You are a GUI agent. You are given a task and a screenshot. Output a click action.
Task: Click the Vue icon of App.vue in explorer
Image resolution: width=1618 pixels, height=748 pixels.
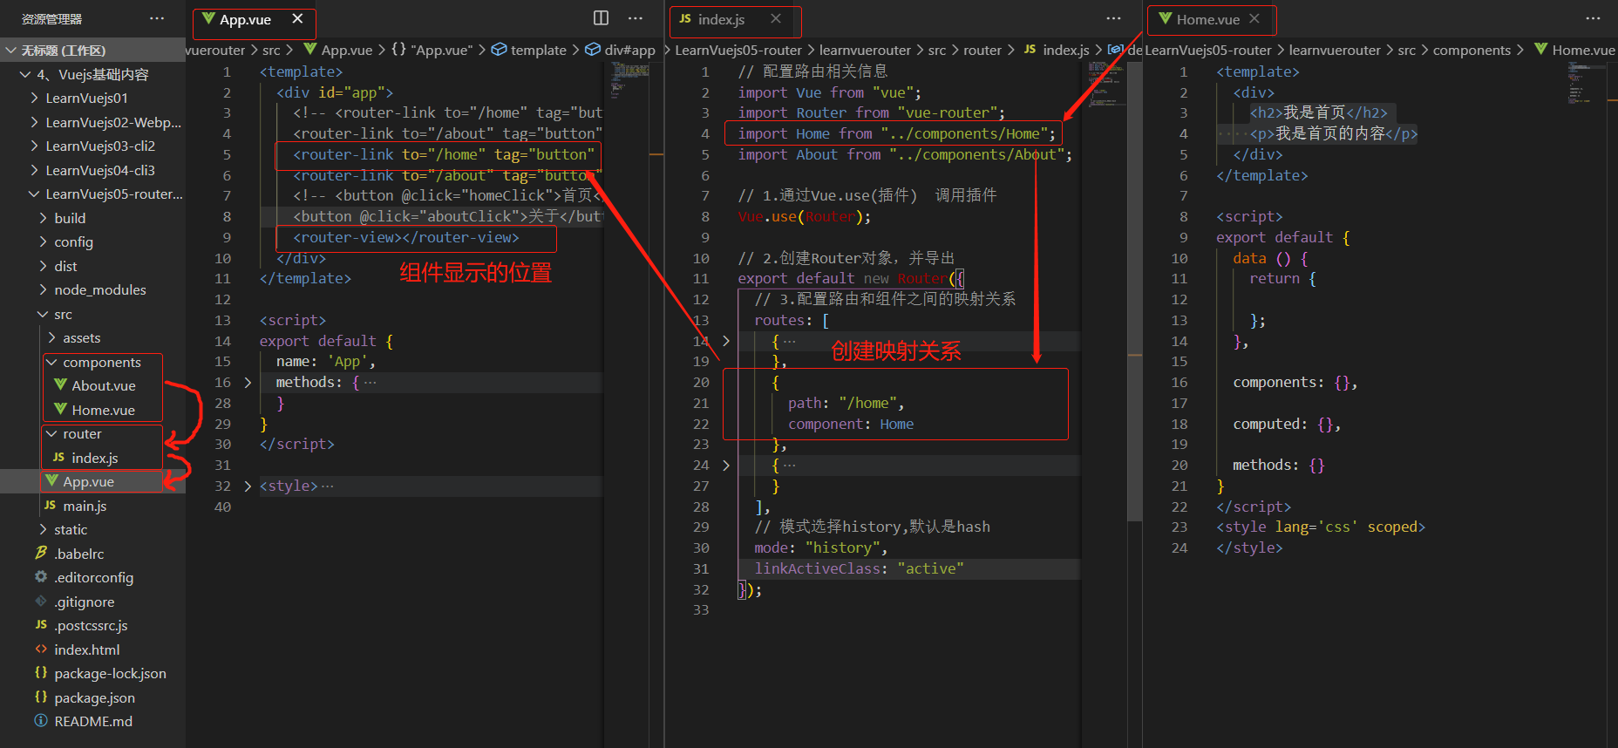coord(51,481)
